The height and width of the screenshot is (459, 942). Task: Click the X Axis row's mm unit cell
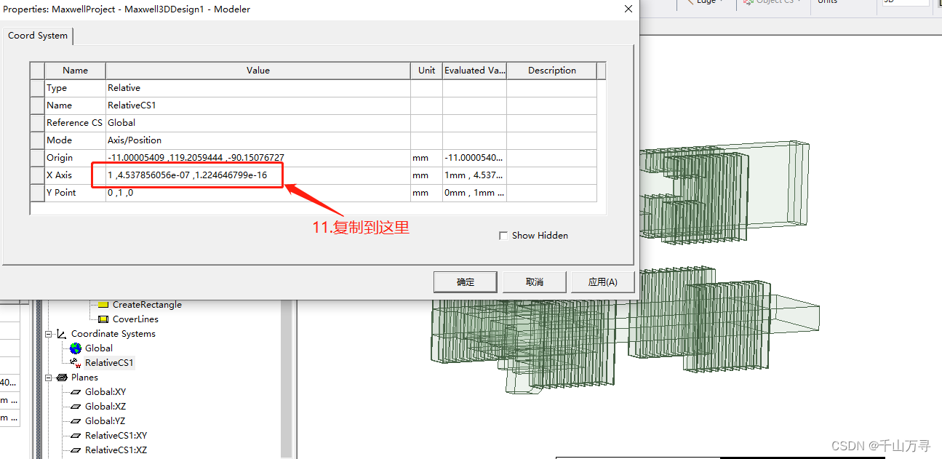tap(427, 175)
